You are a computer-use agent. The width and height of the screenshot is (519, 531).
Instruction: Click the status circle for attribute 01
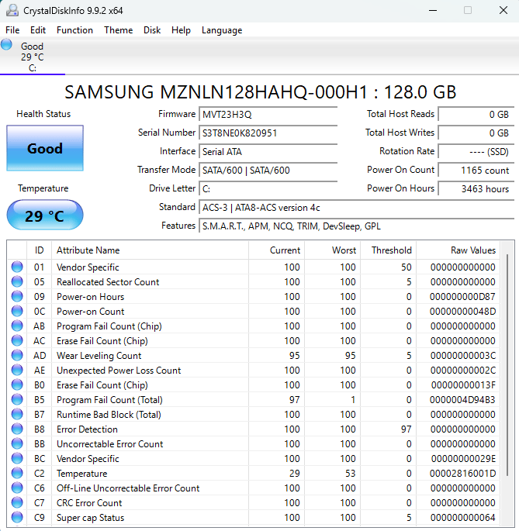pyautogui.click(x=17, y=267)
